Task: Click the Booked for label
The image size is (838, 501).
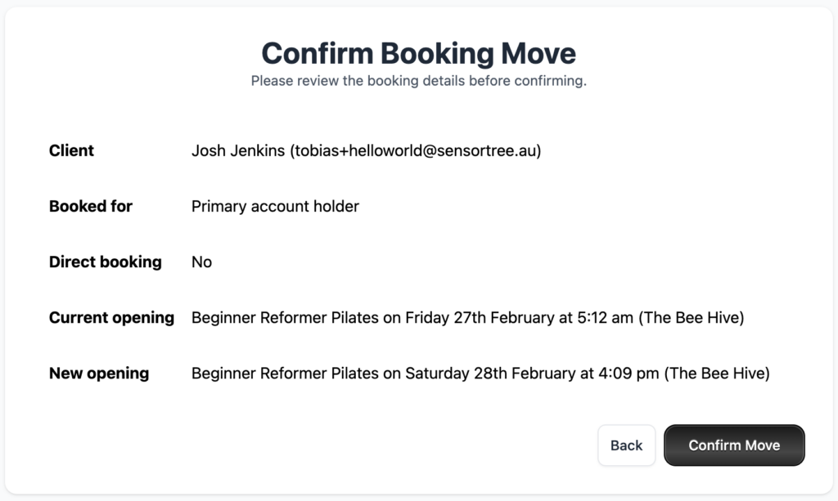Action: pos(90,206)
